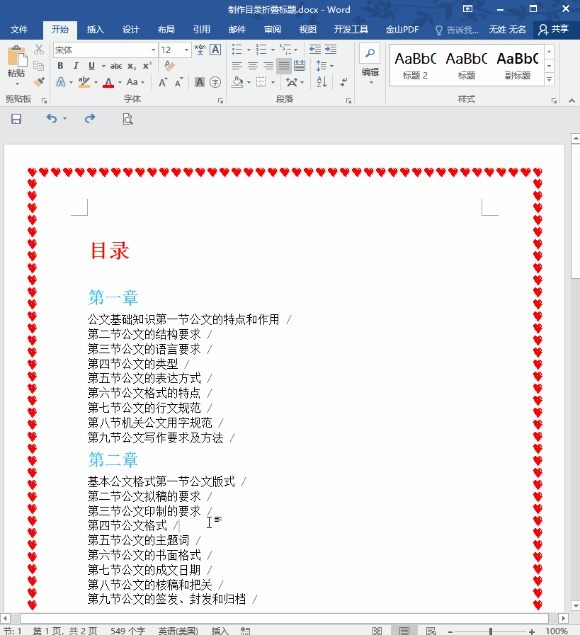Screen dimensions: 580x635
Task: Click the Tell Me search box
Action: (457, 30)
